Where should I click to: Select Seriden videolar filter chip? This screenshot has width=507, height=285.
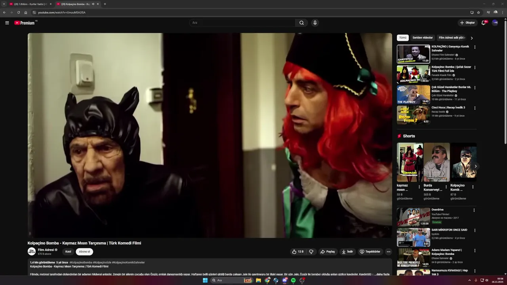[x=423, y=38]
